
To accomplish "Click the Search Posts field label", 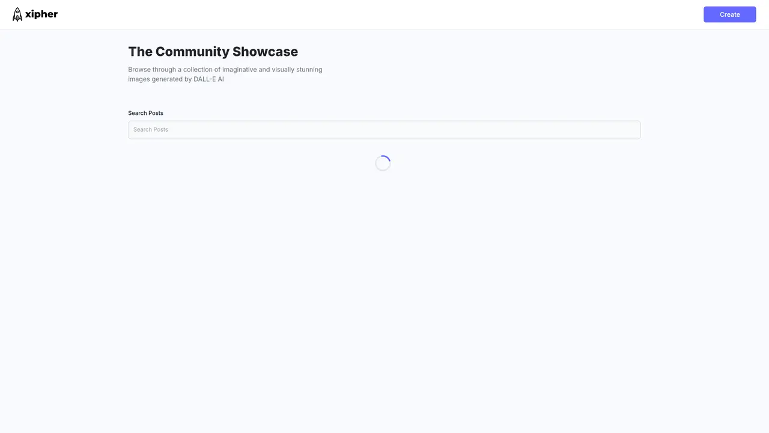I will [x=145, y=113].
